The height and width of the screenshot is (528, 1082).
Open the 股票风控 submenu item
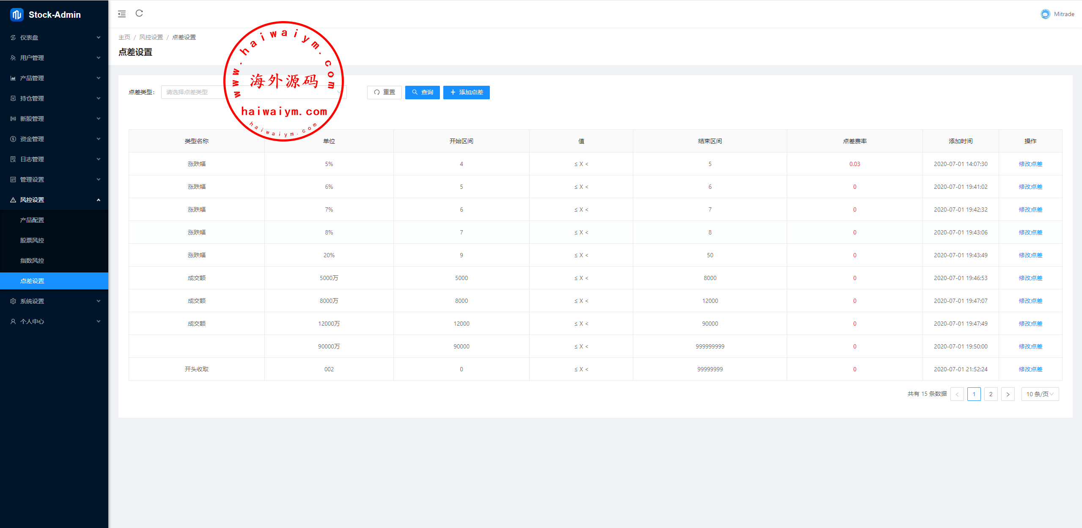pos(32,240)
